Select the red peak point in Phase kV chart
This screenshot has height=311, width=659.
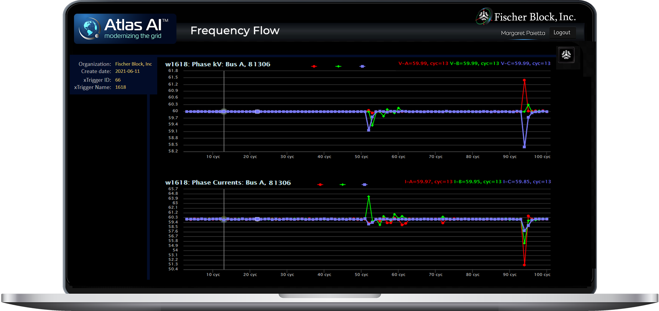[524, 80]
